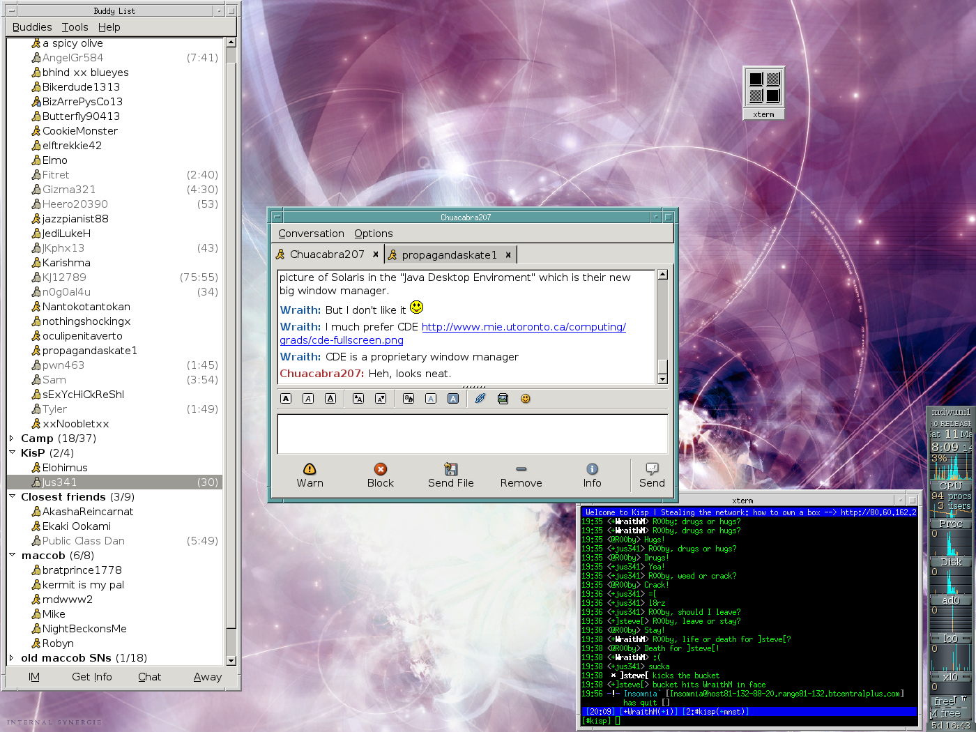
Task: Click the insert image icon
Action: pyautogui.click(x=503, y=399)
